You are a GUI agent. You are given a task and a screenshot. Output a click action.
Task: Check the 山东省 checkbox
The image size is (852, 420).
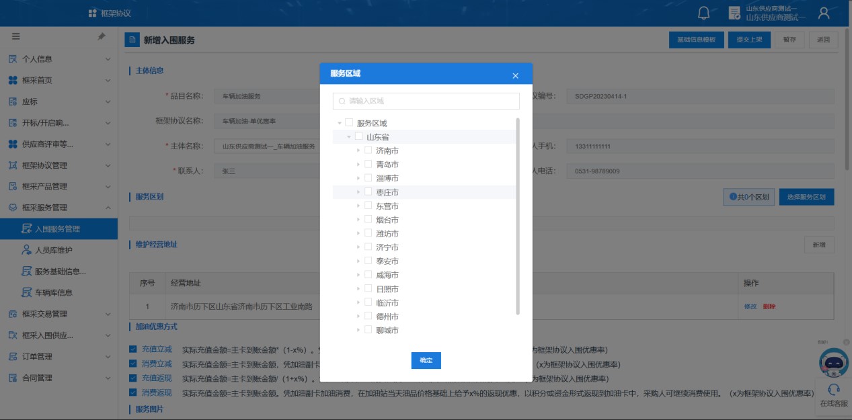click(x=358, y=136)
